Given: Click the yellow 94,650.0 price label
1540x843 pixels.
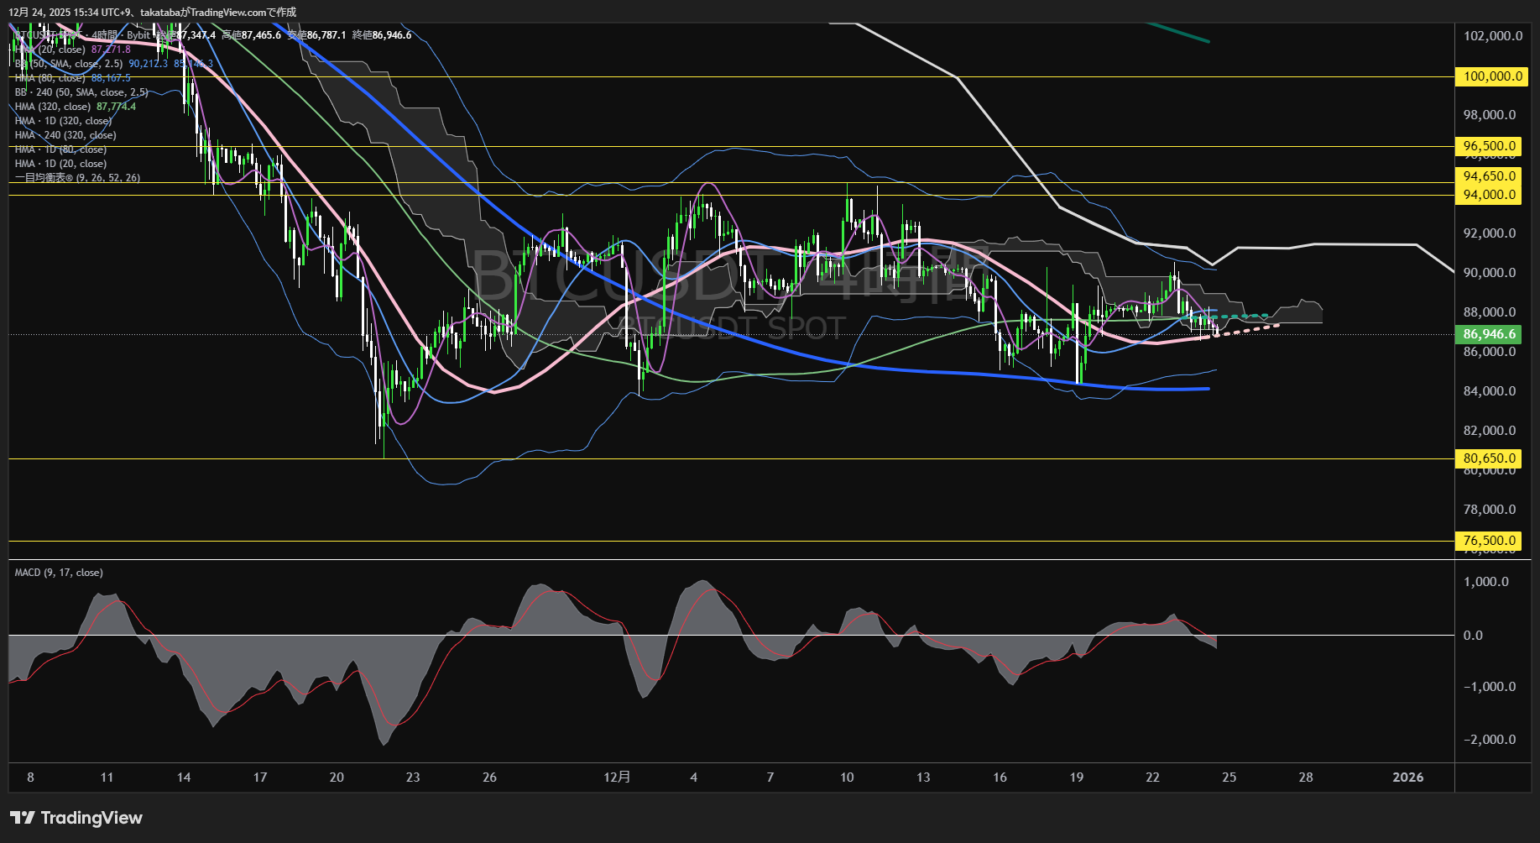Looking at the screenshot, I should (1490, 176).
